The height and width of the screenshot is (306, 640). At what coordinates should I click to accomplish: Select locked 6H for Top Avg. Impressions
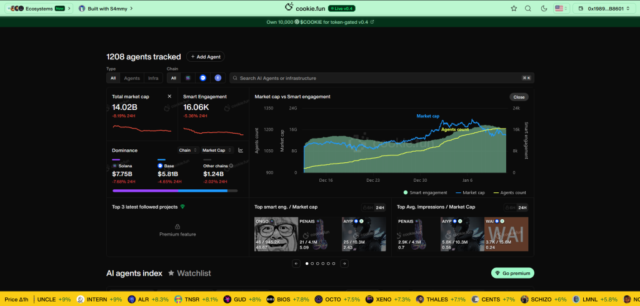510,208
